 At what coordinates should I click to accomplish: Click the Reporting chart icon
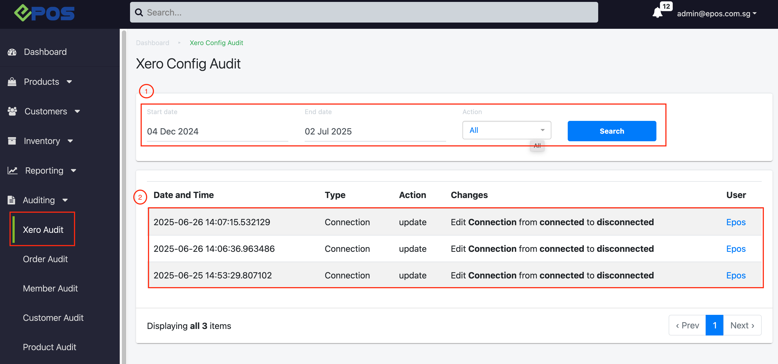click(13, 170)
